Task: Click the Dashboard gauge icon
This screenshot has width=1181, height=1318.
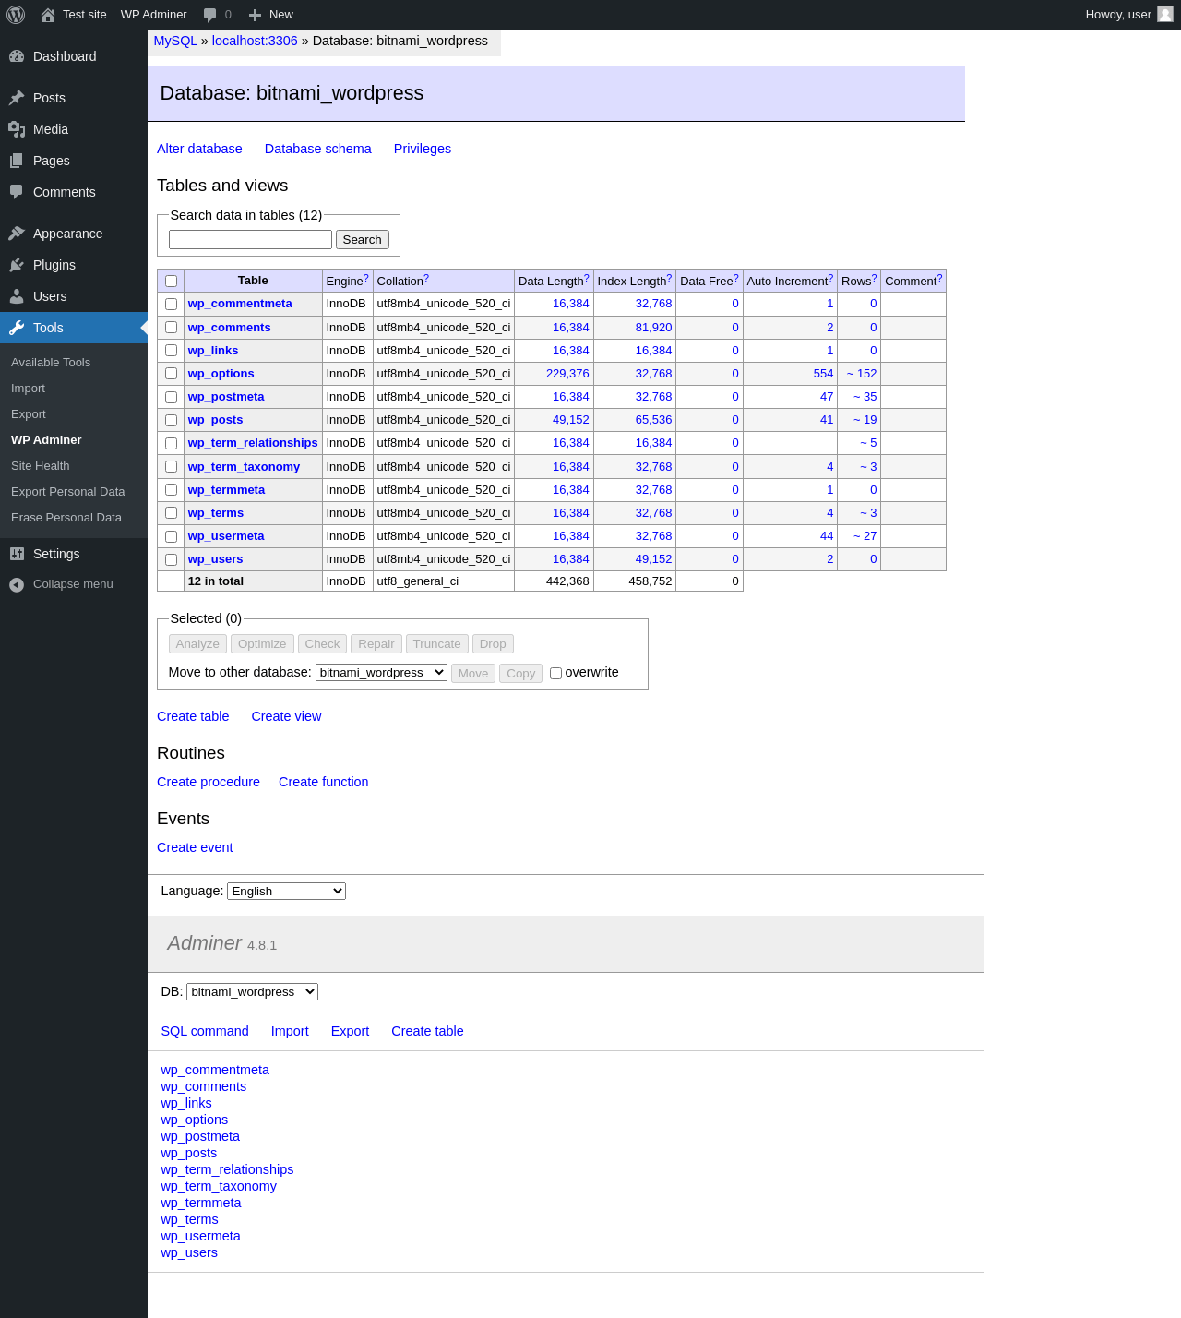Action: (x=17, y=56)
